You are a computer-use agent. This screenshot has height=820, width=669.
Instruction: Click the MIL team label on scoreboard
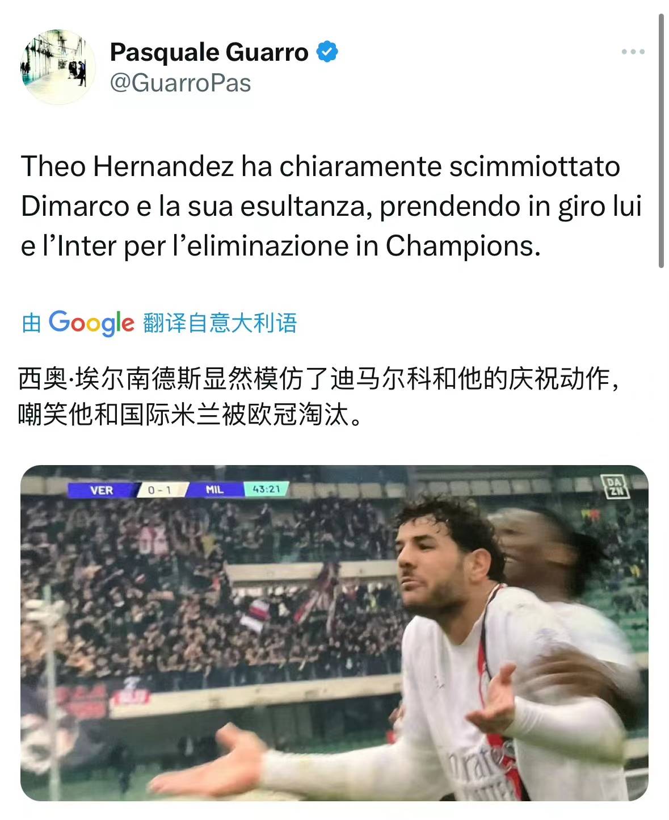tap(214, 490)
